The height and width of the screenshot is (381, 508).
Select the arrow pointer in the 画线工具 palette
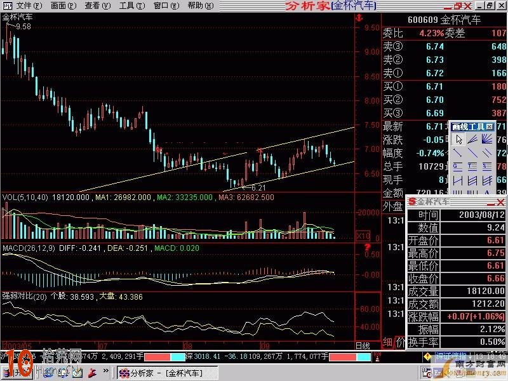pos(458,140)
